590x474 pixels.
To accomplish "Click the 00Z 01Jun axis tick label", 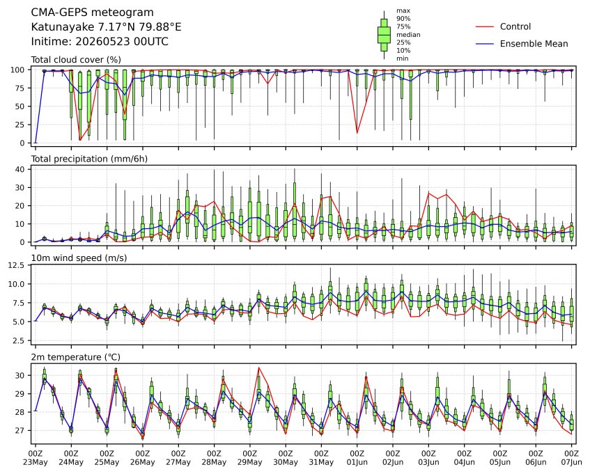I will click(x=357, y=458).
